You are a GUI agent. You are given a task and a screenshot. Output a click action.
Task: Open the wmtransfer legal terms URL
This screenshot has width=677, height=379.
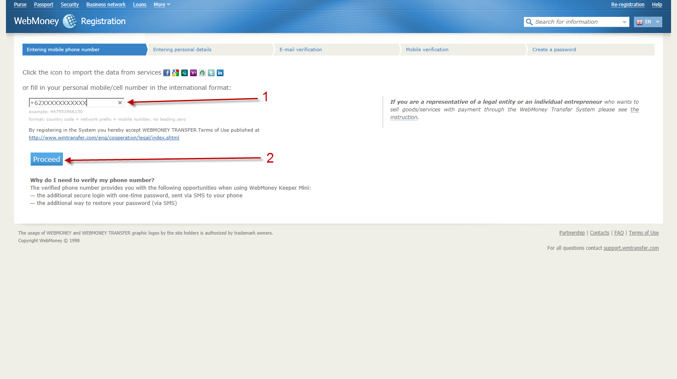(104, 138)
